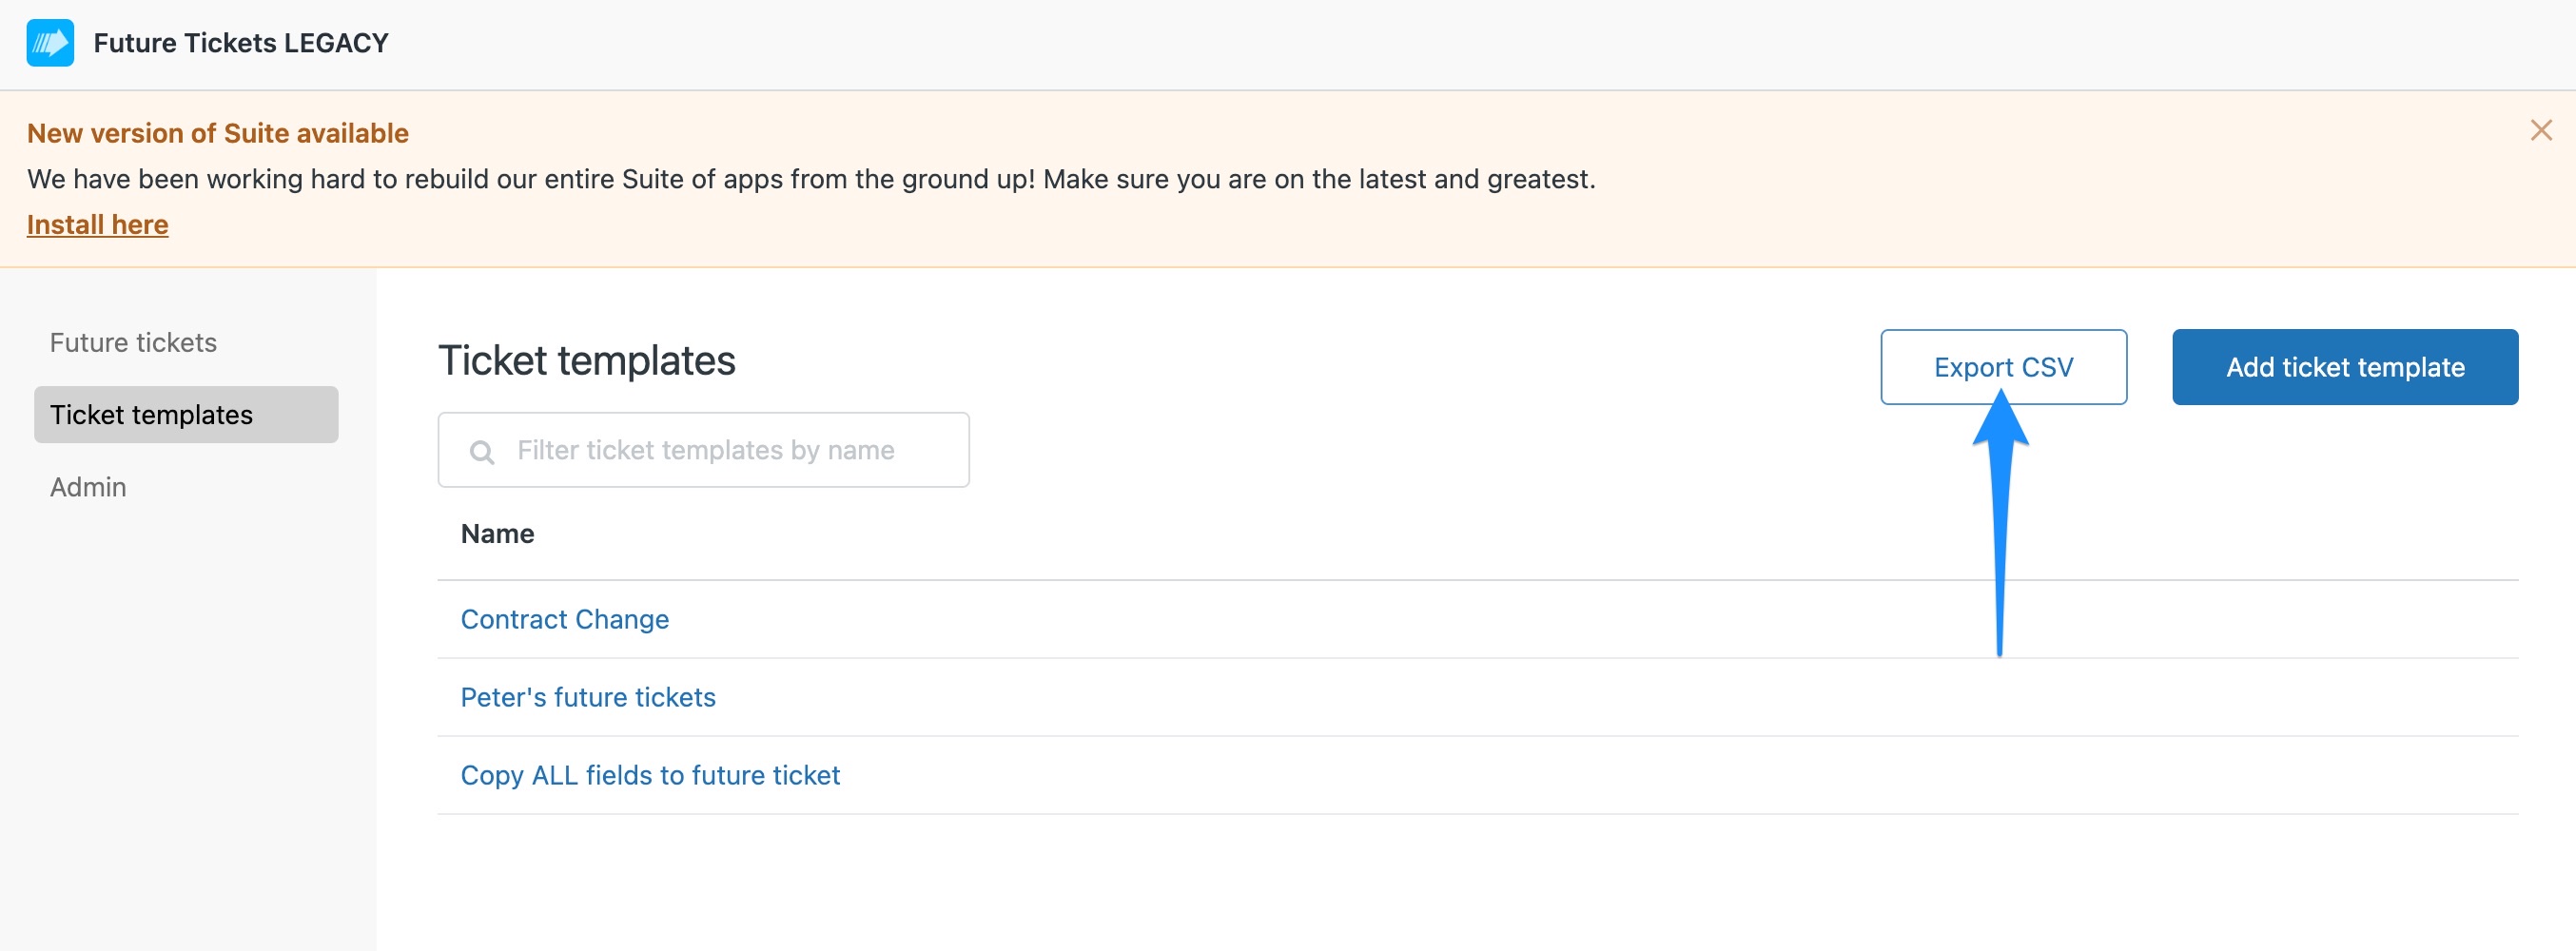Click the Ticket templates page heading
This screenshot has height=951, width=2576.
point(587,360)
